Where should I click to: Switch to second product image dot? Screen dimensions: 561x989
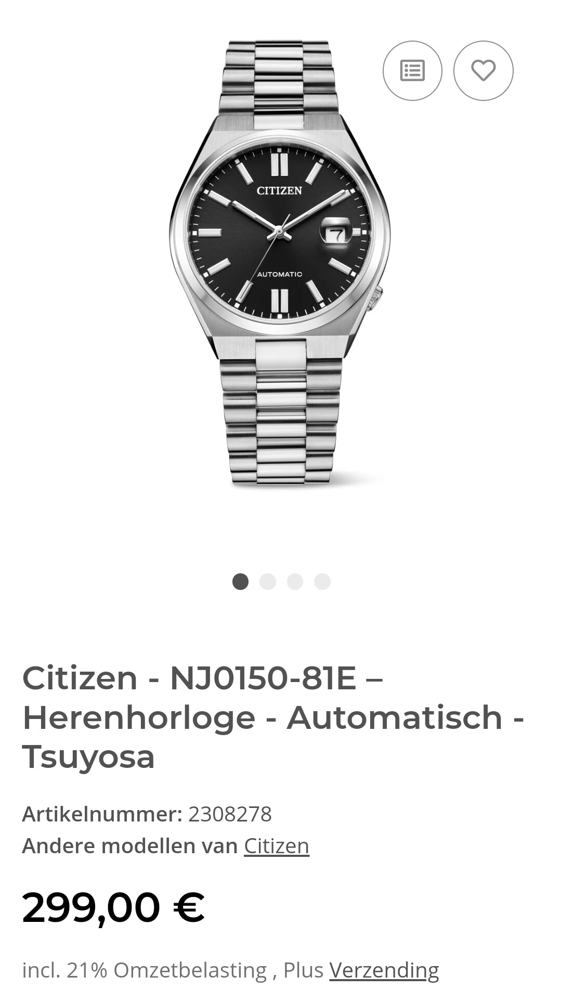(x=268, y=582)
